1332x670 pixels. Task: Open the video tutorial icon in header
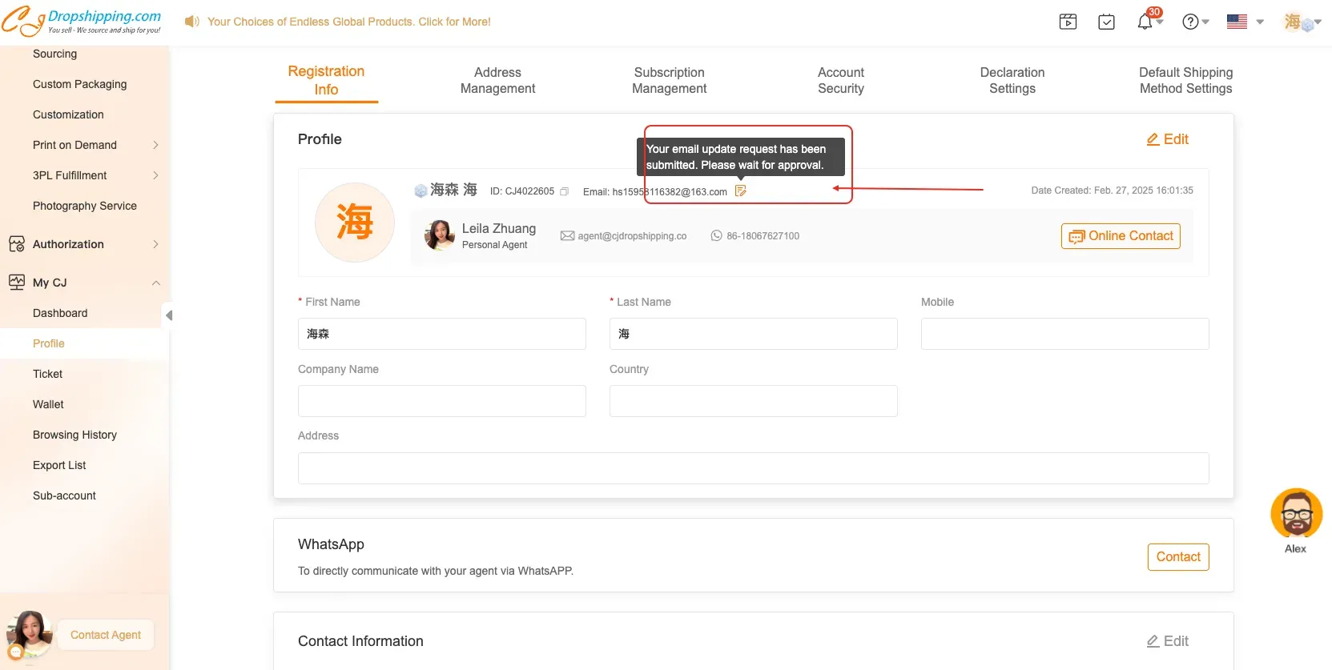[1068, 22]
